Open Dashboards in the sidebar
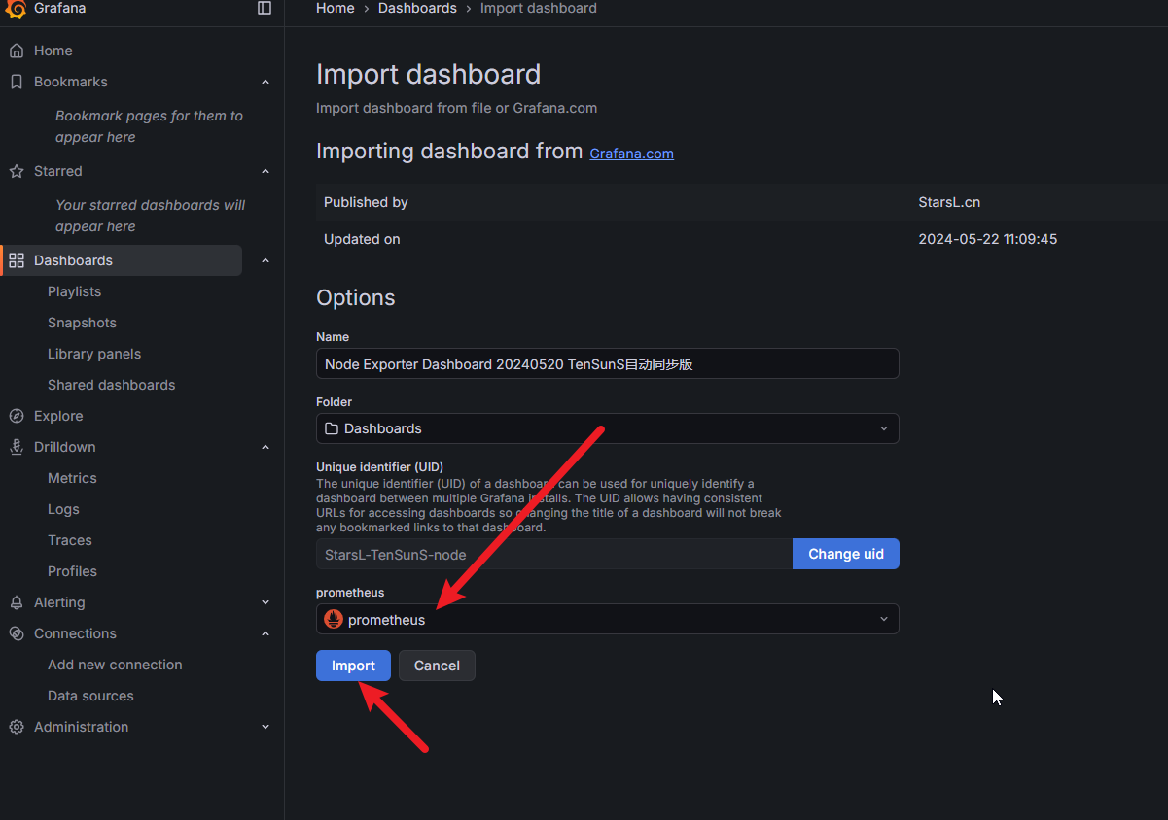 point(73,260)
